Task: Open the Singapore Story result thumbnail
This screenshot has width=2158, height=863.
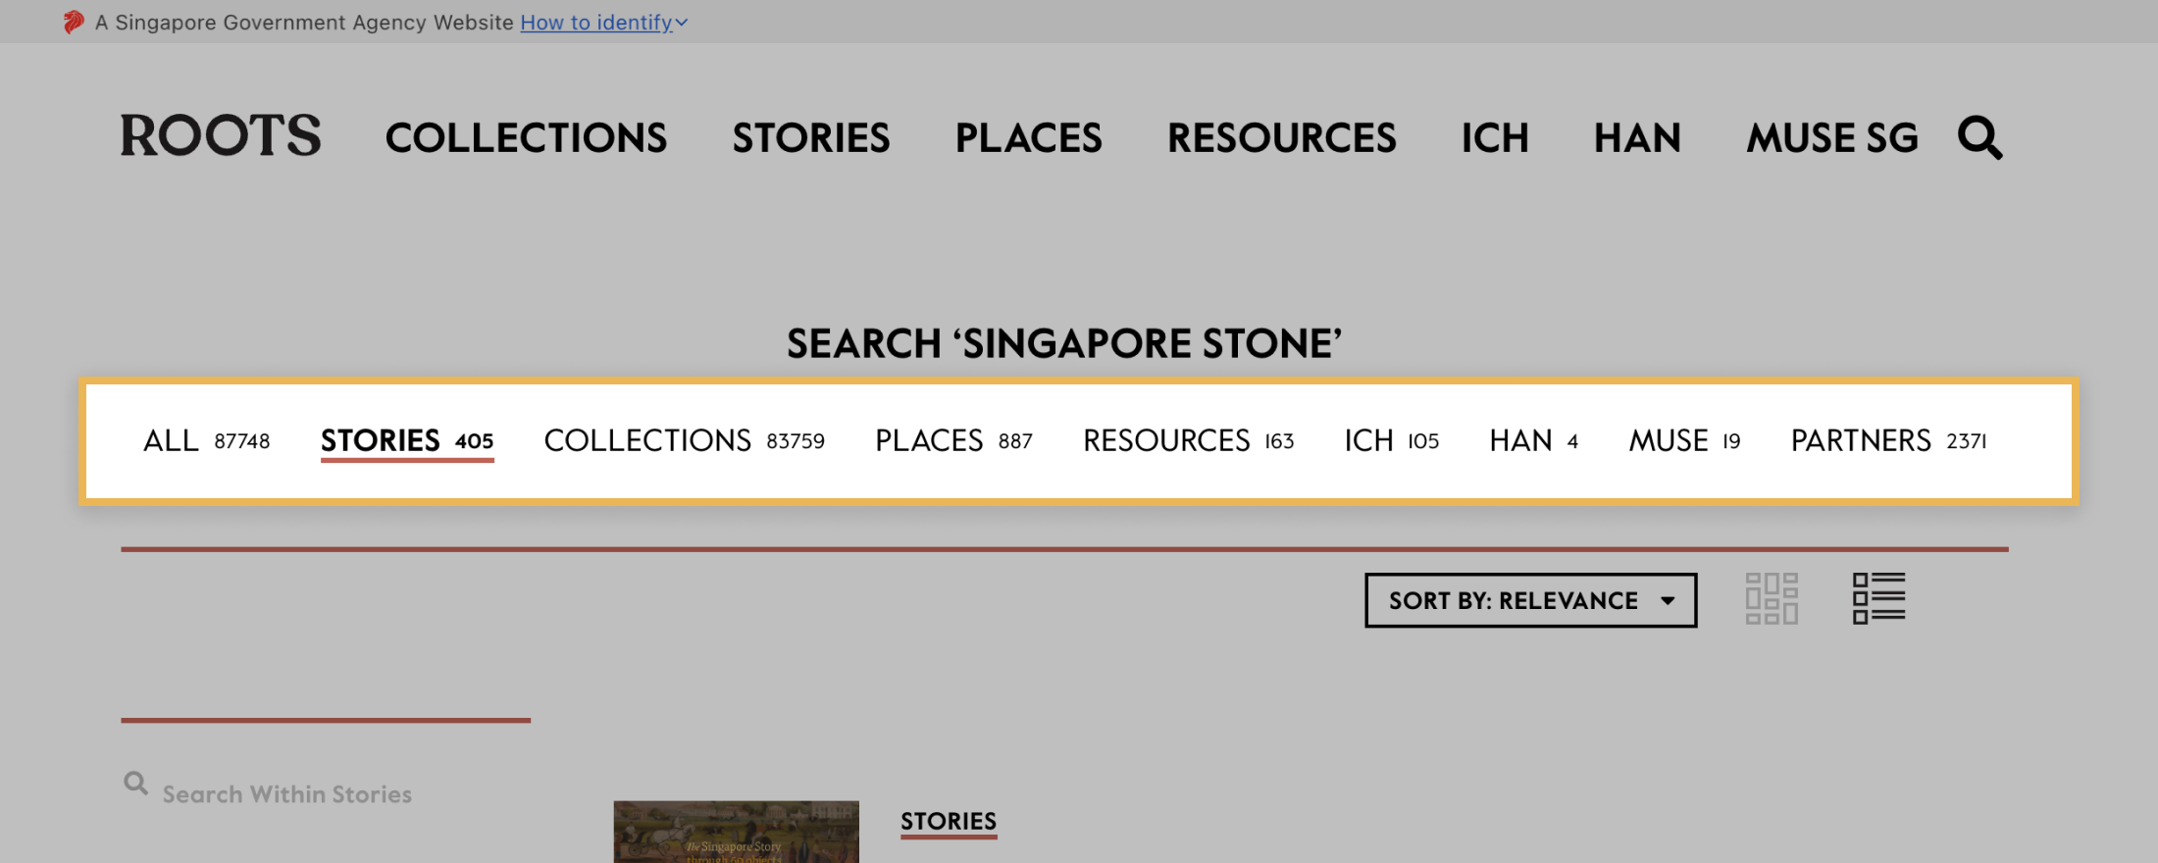Action: coord(736,832)
